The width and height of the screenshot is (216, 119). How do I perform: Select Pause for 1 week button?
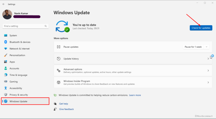click(x=193, y=47)
